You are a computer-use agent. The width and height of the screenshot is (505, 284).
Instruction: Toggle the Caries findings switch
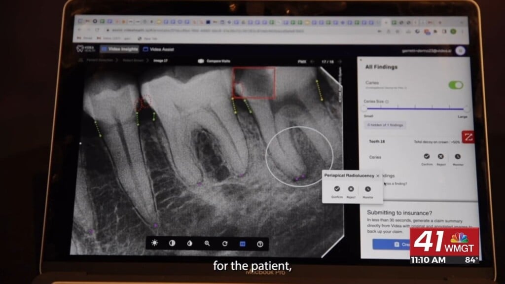point(456,85)
